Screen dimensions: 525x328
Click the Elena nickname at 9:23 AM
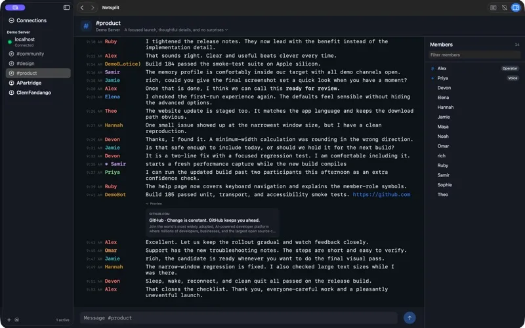pos(112,96)
